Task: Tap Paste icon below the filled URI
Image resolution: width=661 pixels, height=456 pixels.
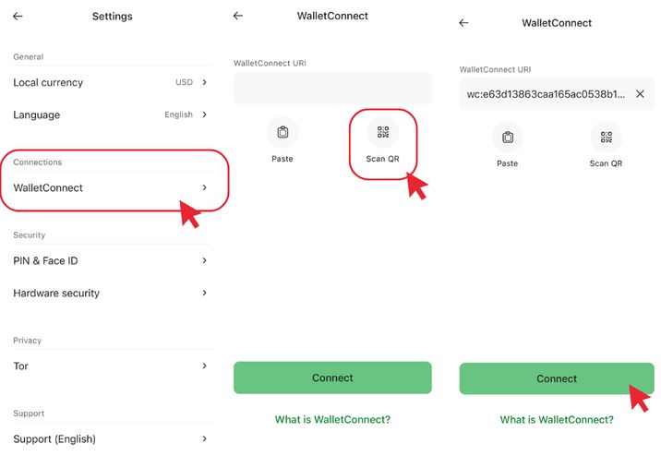Action: coord(508,138)
